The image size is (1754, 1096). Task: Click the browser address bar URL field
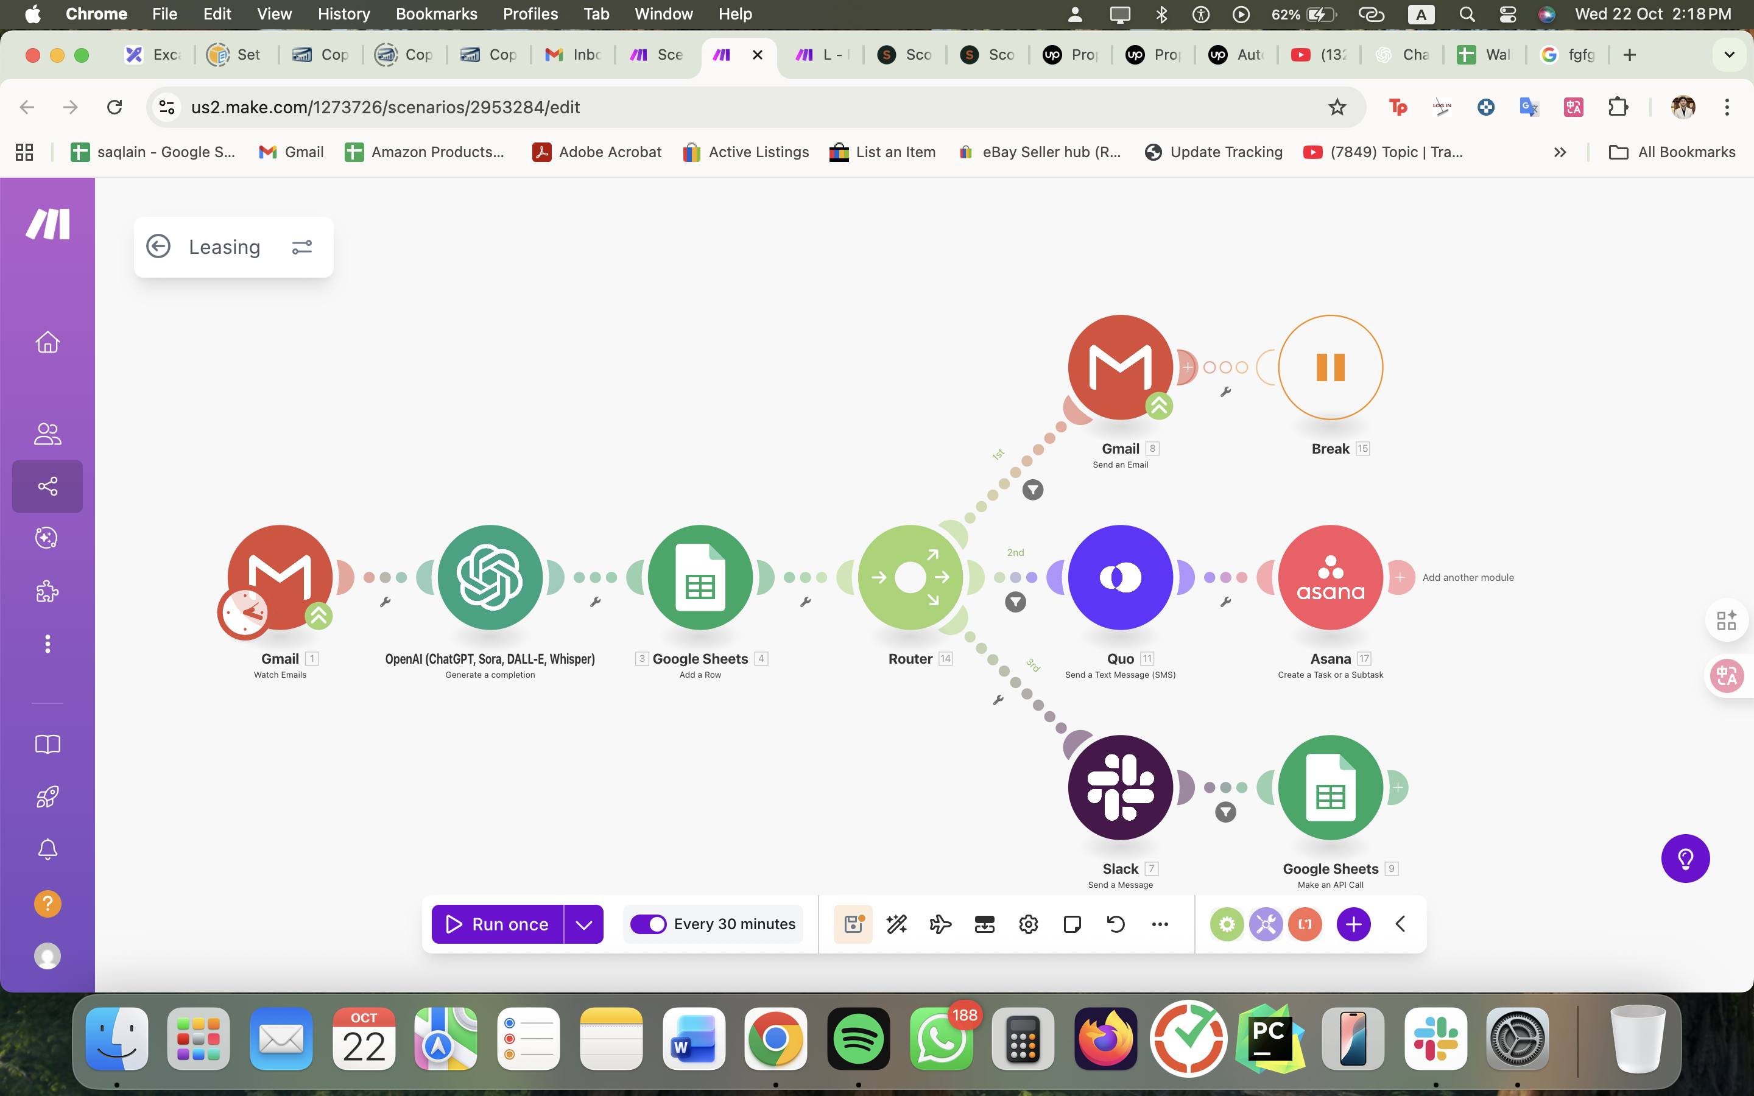click(x=385, y=107)
